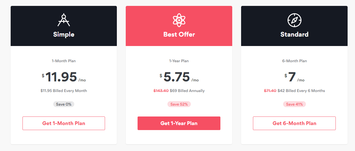Click the $7 per month price
This screenshot has height=151, width=355.
point(294,77)
